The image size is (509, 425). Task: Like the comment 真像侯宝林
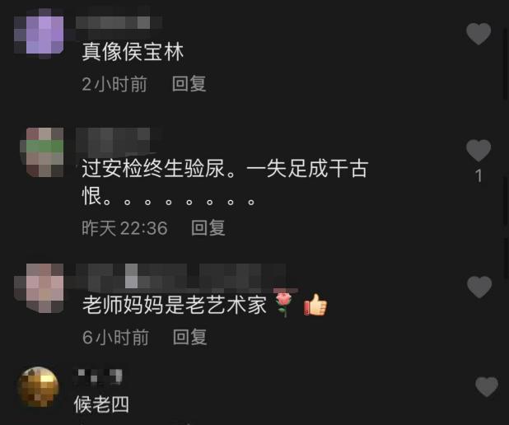479,34
